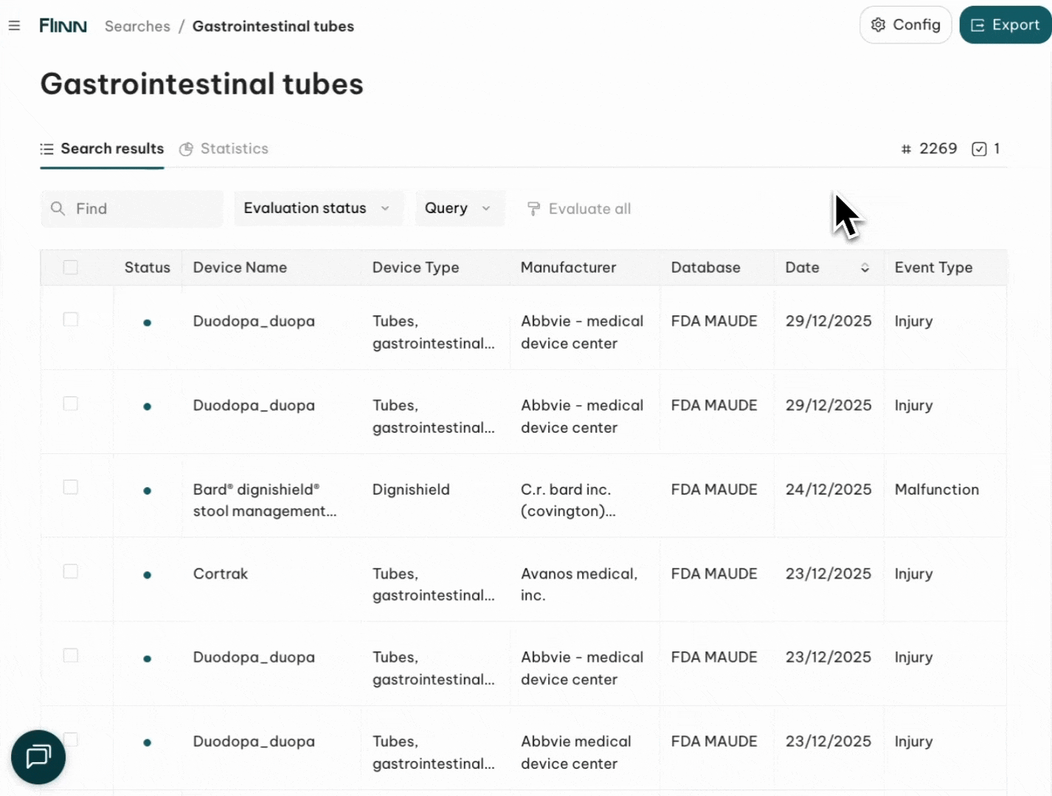Click the Export button

coord(1005,25)
